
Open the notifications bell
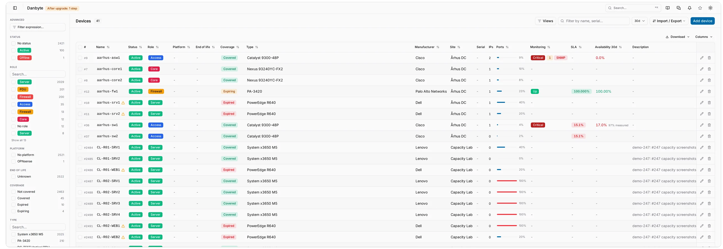click(690, 8)
